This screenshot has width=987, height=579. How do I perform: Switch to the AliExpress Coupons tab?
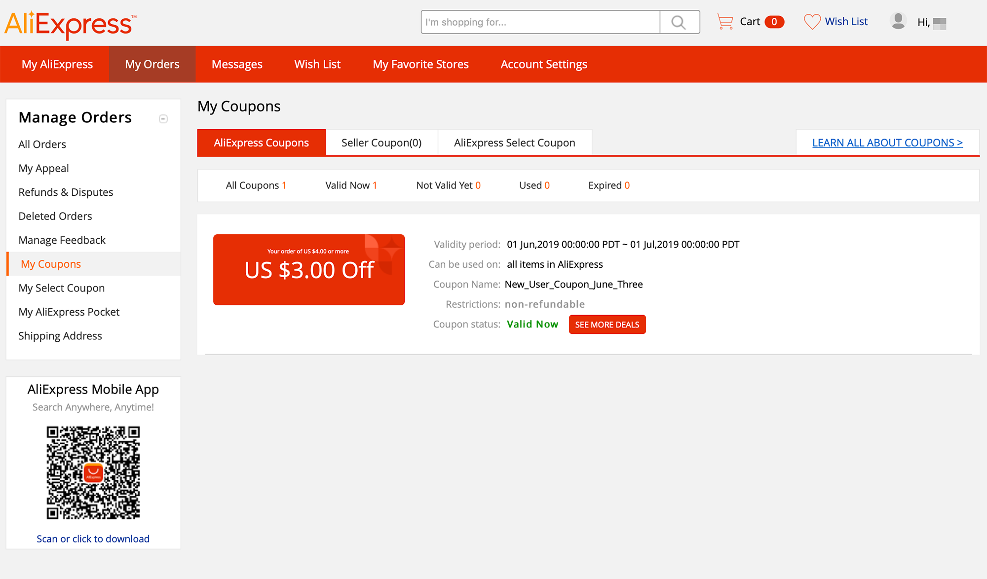261,143
